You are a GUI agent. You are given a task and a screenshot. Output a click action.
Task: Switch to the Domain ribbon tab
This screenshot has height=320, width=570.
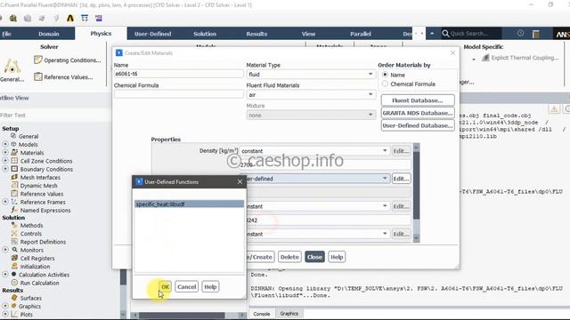coord(49,34)
